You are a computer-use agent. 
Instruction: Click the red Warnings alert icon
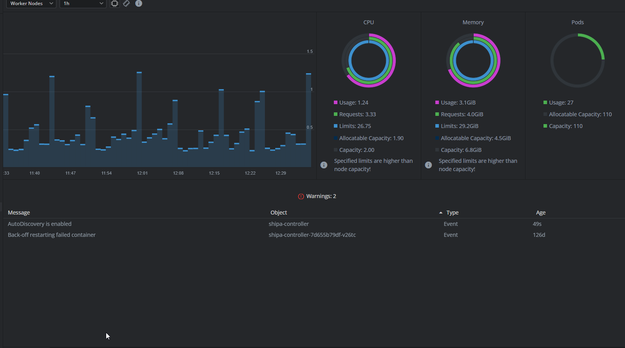[x=301, y=197]
